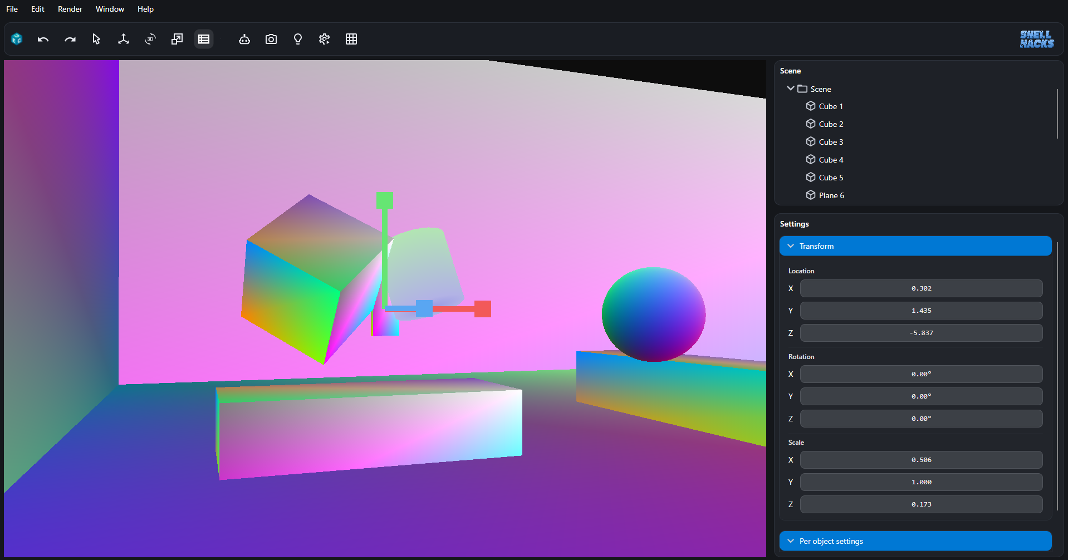Screen dimensions: 1068x560
Task: Activate the 3D rotate tool
Action: 150,39
